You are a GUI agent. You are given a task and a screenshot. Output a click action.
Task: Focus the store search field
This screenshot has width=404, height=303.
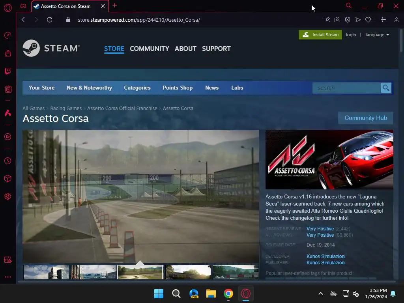[347, 88]
